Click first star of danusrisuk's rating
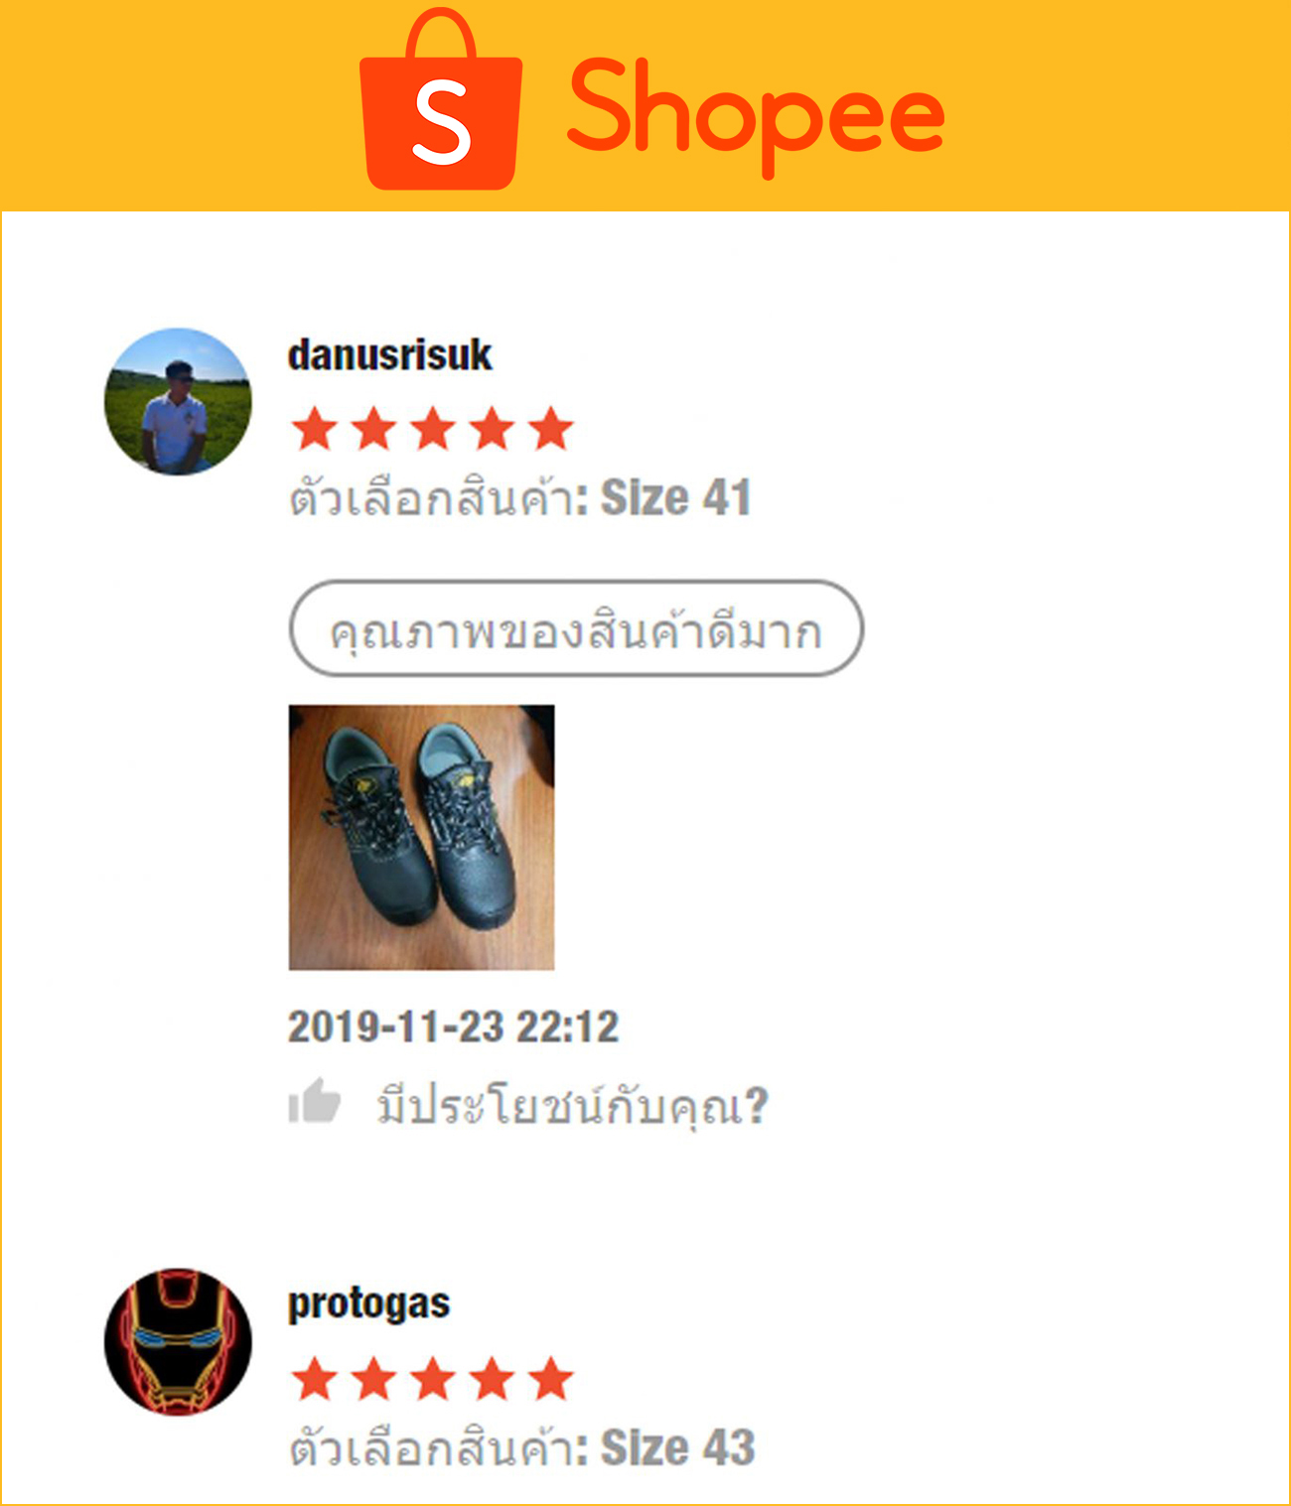The image size is (1291, 1506). pos(315,429)
